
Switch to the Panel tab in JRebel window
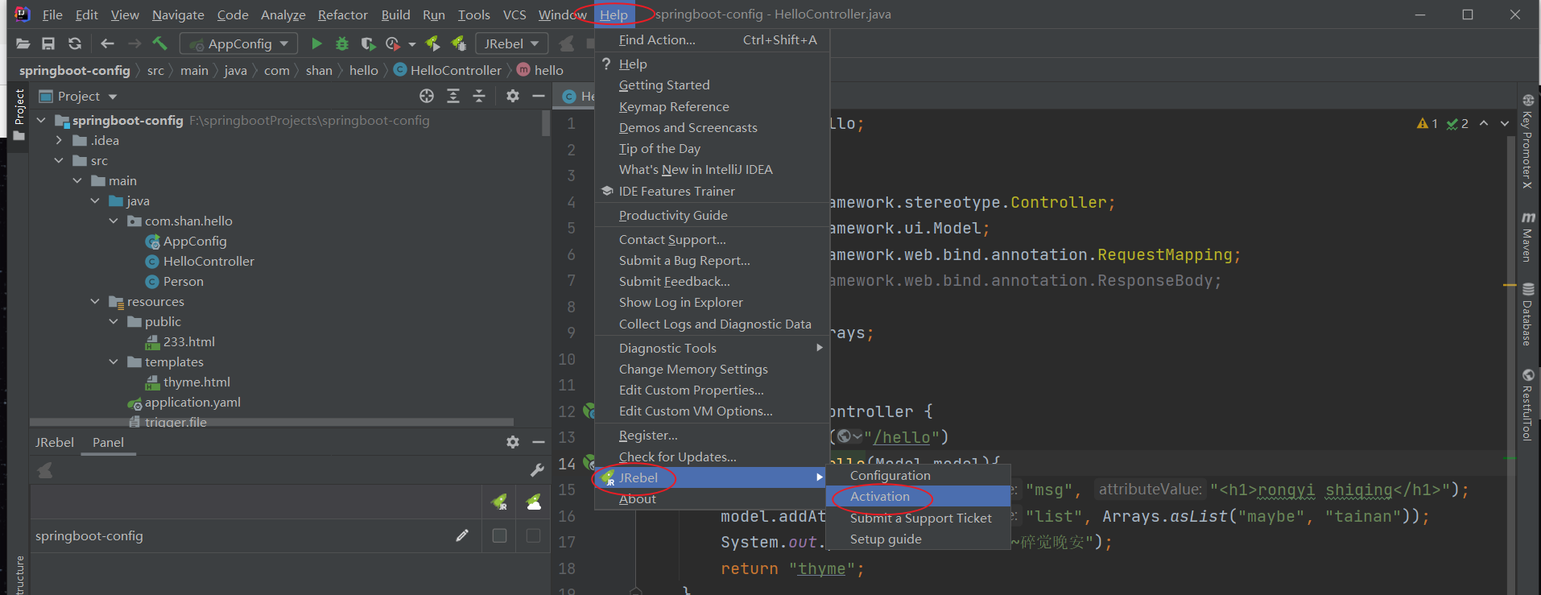108,442
